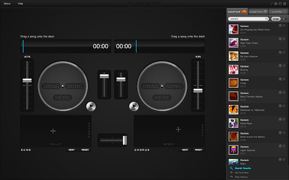Click the crossfader slider handle

pos(124,141)
